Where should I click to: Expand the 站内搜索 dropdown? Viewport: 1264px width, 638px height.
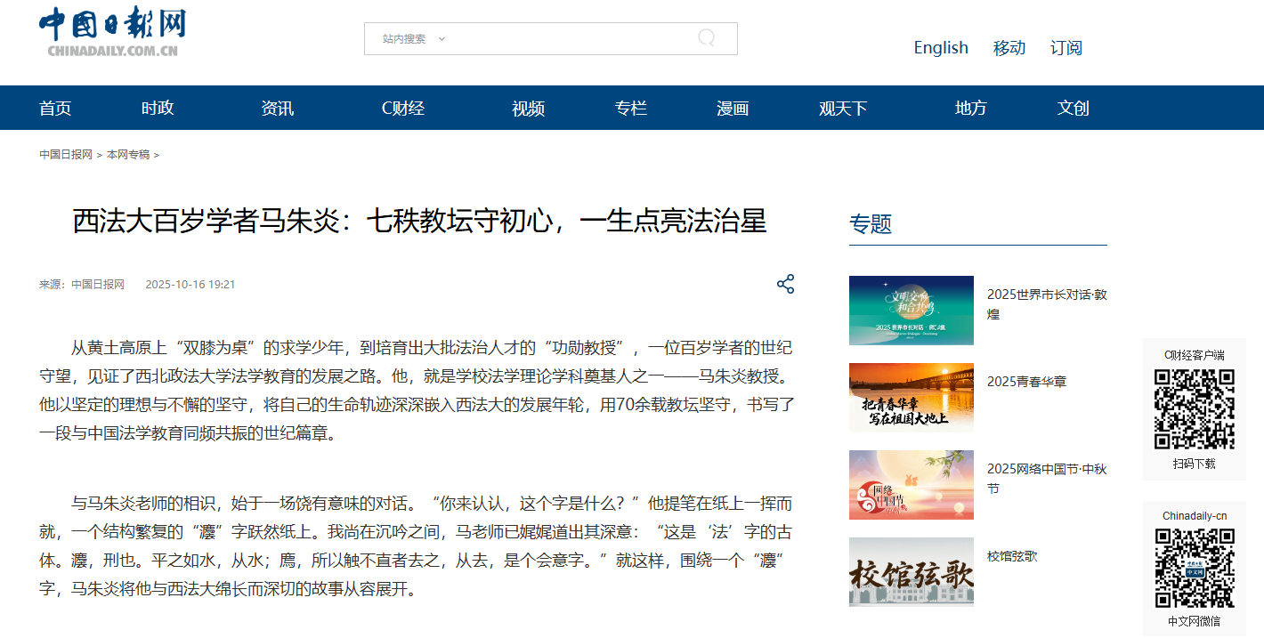coord(414,39)
